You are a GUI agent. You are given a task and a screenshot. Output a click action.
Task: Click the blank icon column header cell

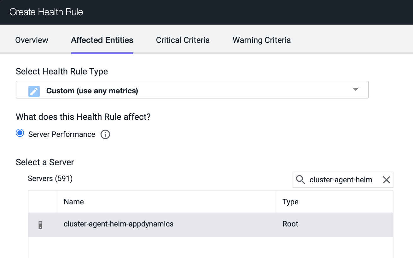pyautogui.click(x=43, y=202)
